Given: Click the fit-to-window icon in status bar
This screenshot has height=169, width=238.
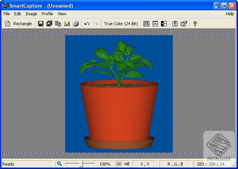Looking at the screenshot, I should click(119, 164).
